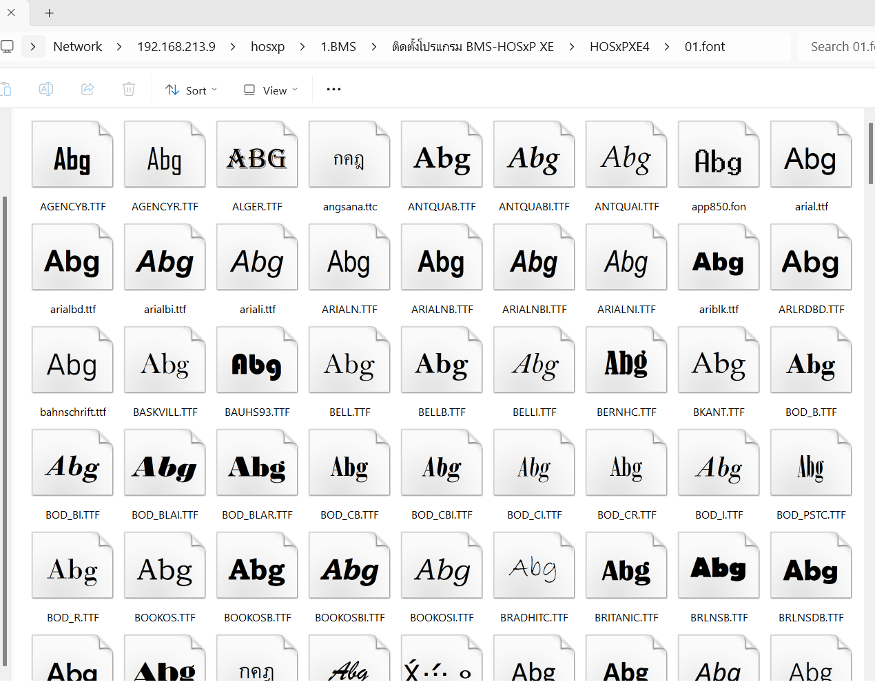The height and width of the screenshot is (700, 875).
Task: Expand chevron after Network in address bar
Action: point(119,46)
